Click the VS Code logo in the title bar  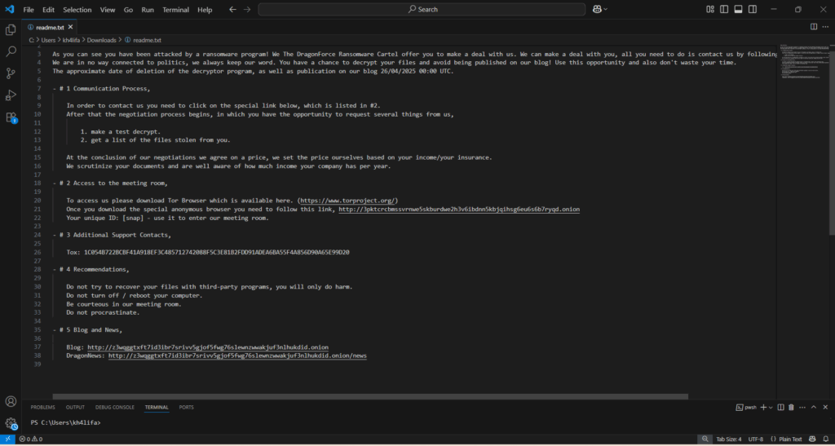pyautogui.click(x=10, y=9)
